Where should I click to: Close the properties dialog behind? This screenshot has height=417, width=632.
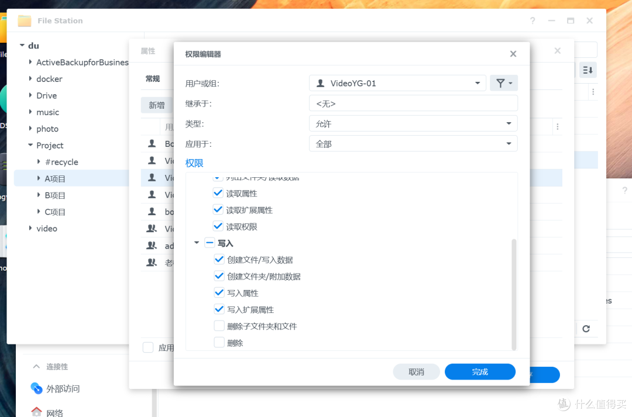(x=558, y=51)
